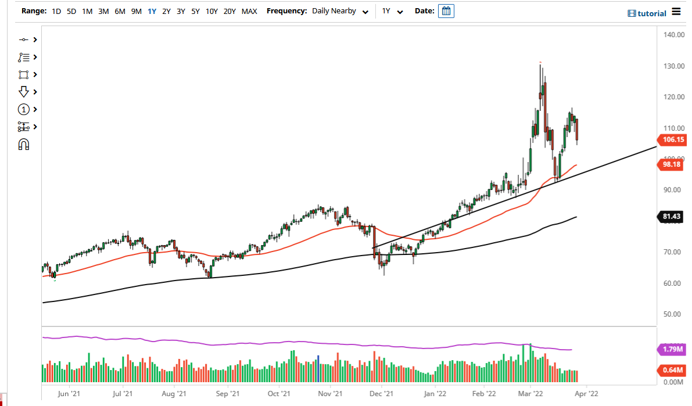The image size is (692, 406).
Task: Select the 3Y range option
Action: click(181, 12)
